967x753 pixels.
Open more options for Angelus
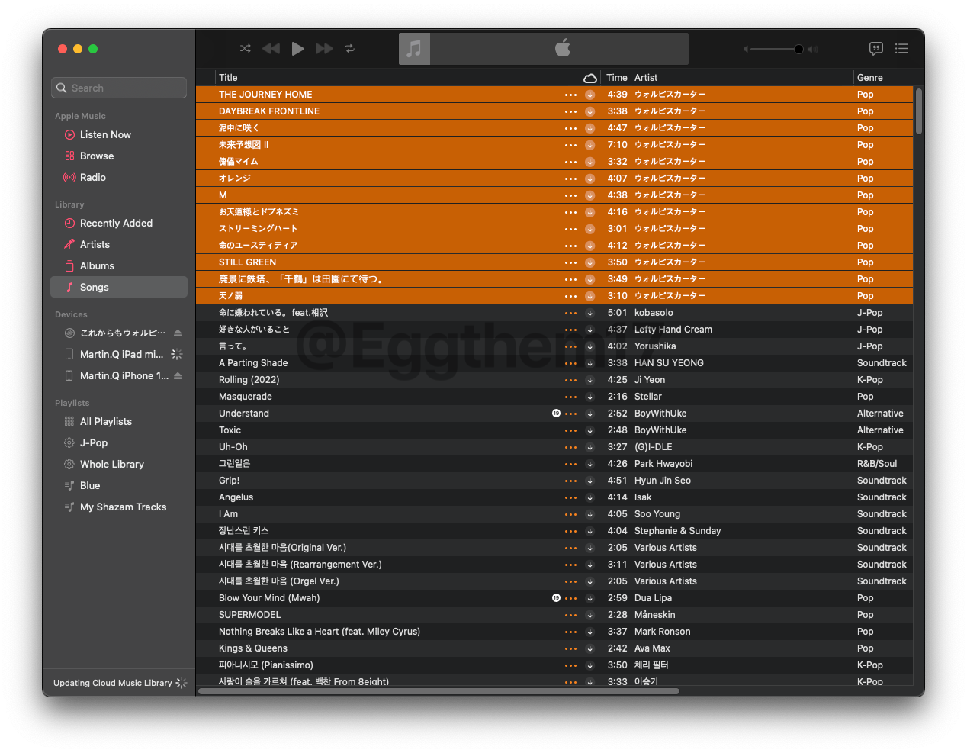pos(570,497)
